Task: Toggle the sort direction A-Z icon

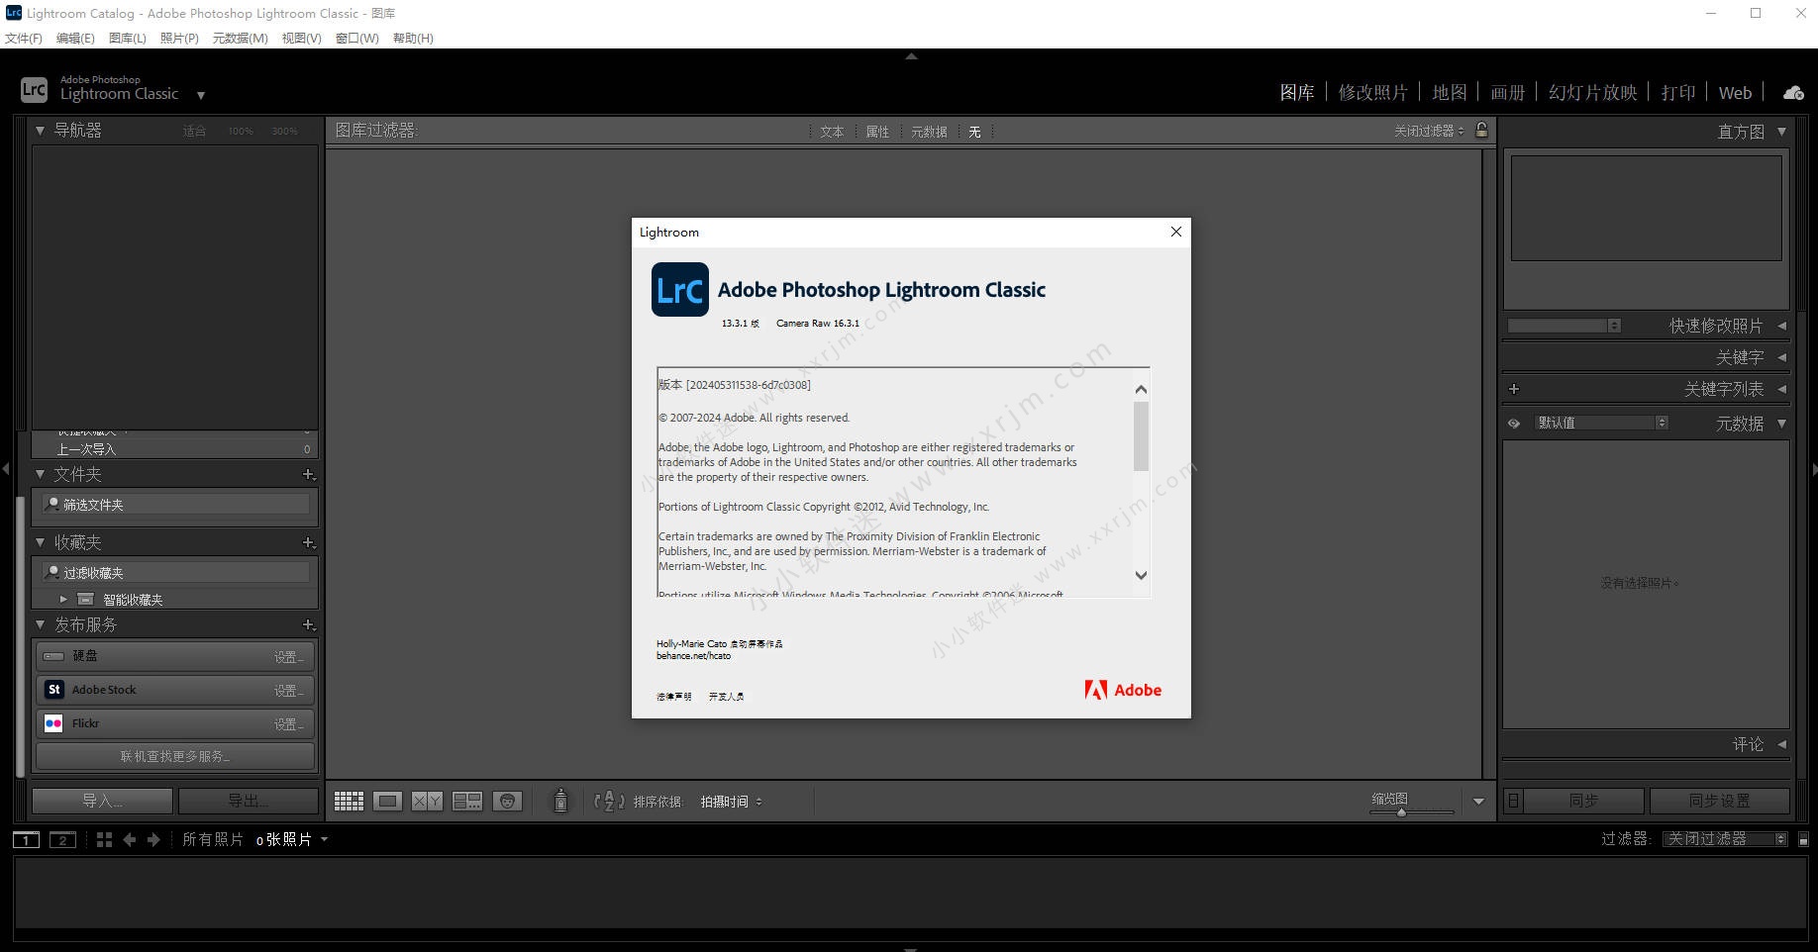Action: 608,802
